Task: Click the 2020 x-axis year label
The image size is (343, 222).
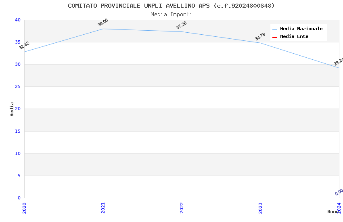Action: click(24, 208)
